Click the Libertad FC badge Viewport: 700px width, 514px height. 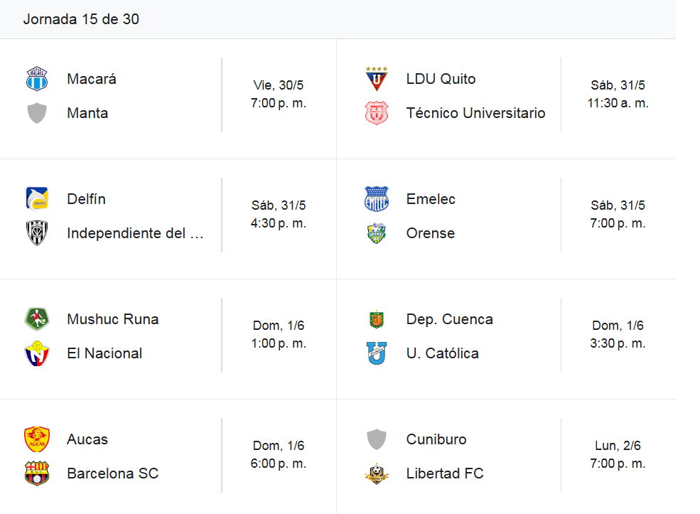pyautogui.click(x=377, y=473)
